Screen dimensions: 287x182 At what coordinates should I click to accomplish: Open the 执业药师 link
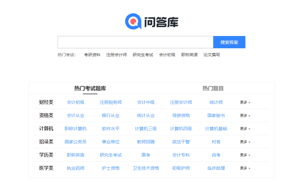coord(76,168)
